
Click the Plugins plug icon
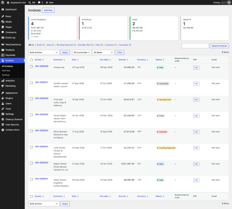click(x=3, y=98)
